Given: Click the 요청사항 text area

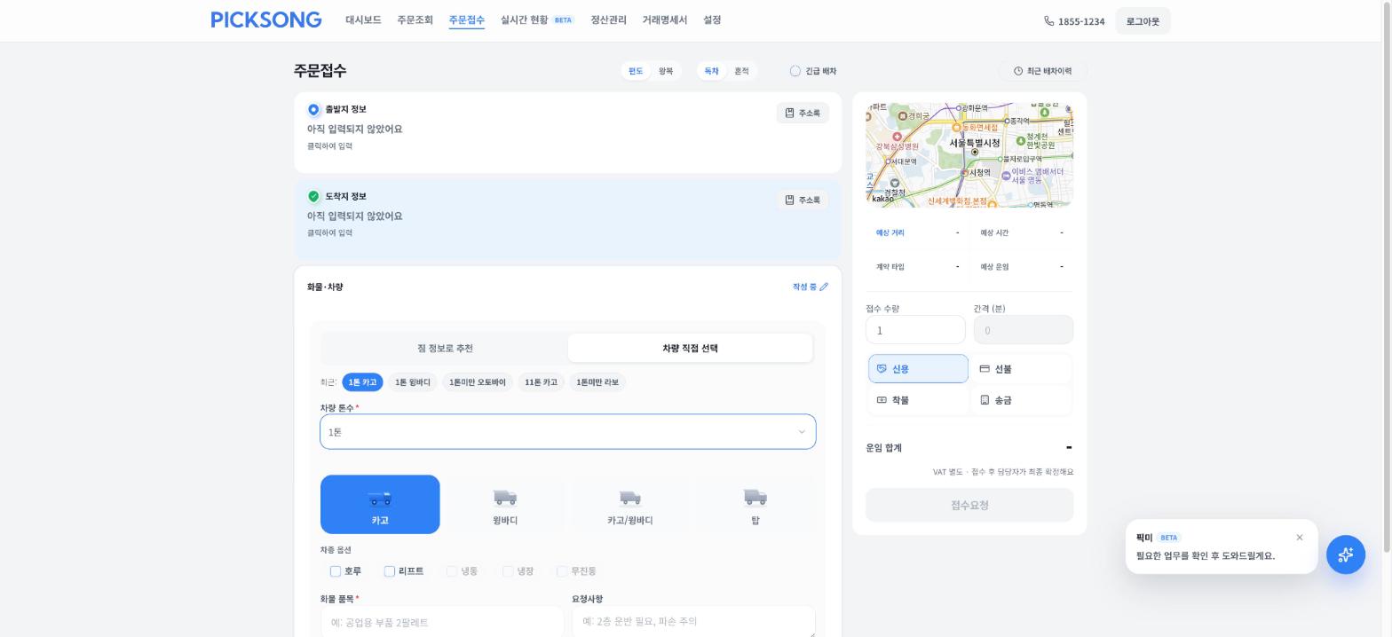Looking at the screenshot, I should click(x=693, y=622).
